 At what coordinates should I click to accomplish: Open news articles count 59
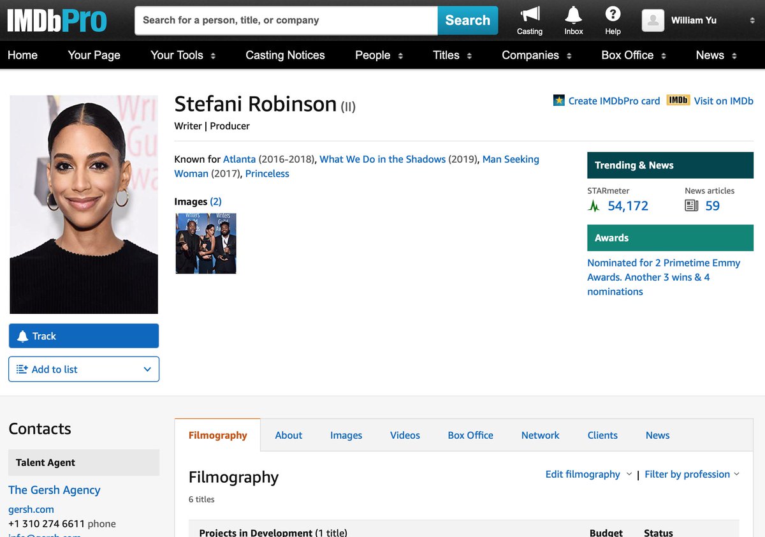point(712,206)
